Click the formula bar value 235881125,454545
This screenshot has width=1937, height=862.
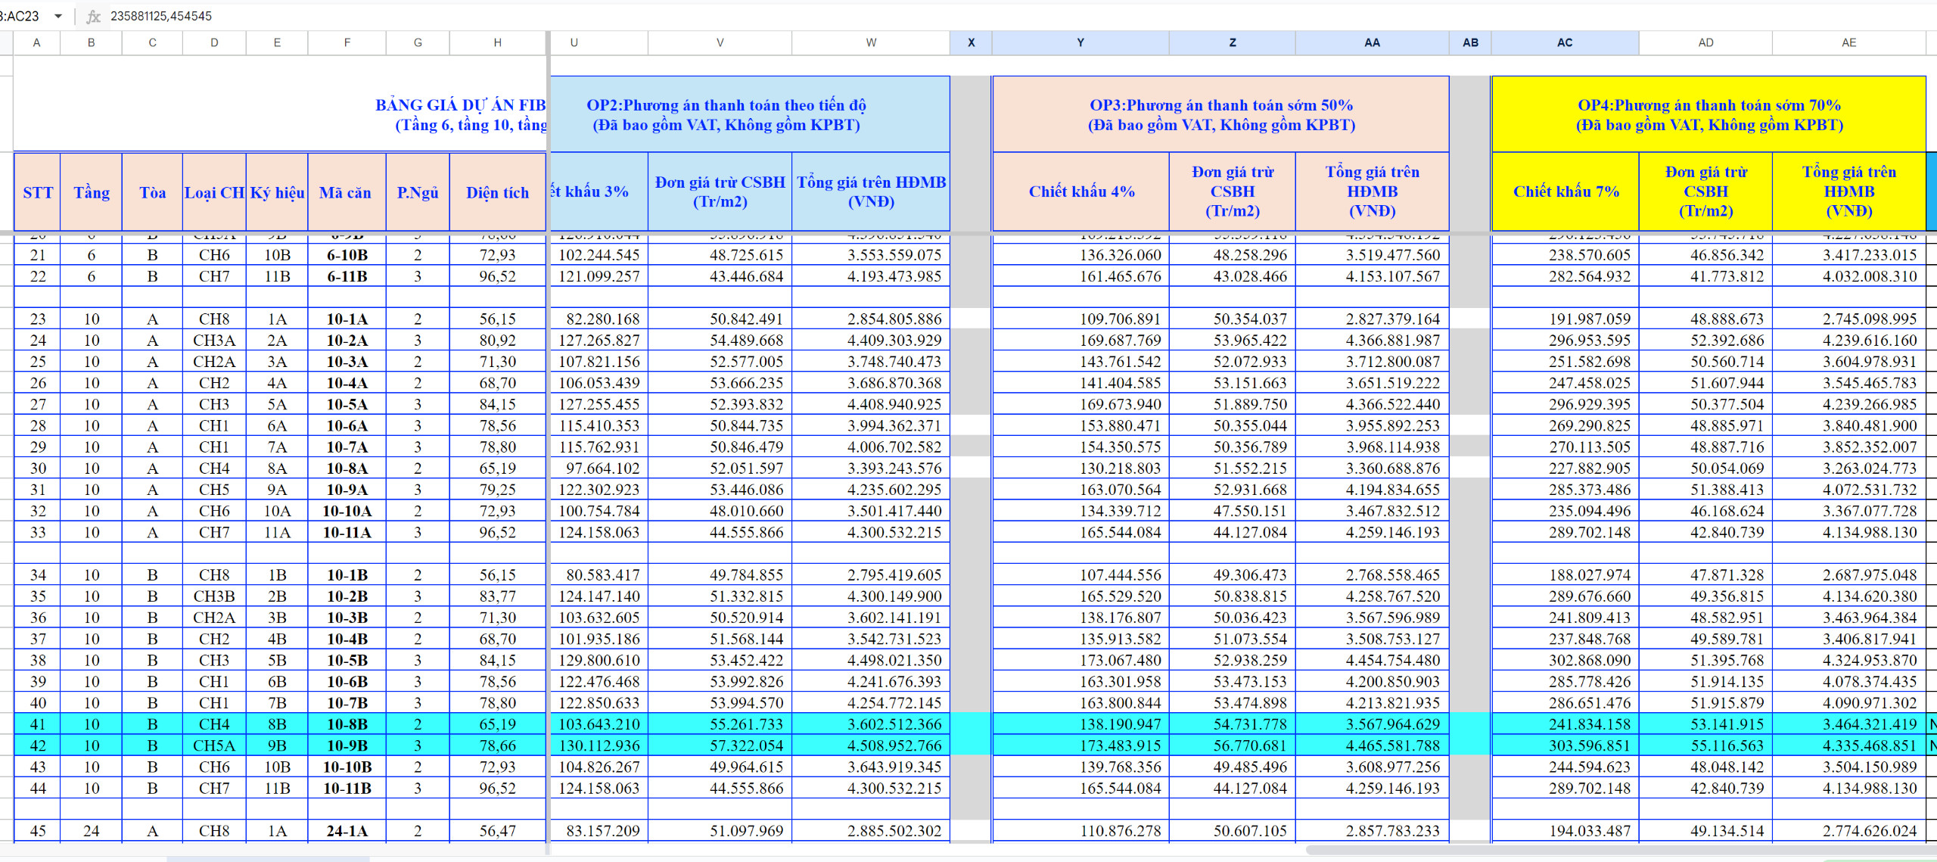161,16
